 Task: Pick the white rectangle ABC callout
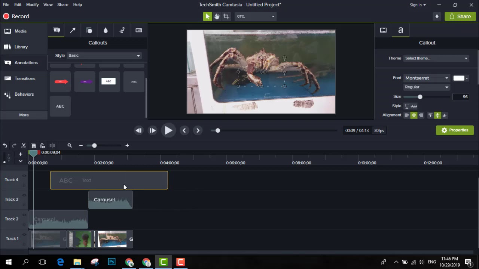[x=109, y=81]
